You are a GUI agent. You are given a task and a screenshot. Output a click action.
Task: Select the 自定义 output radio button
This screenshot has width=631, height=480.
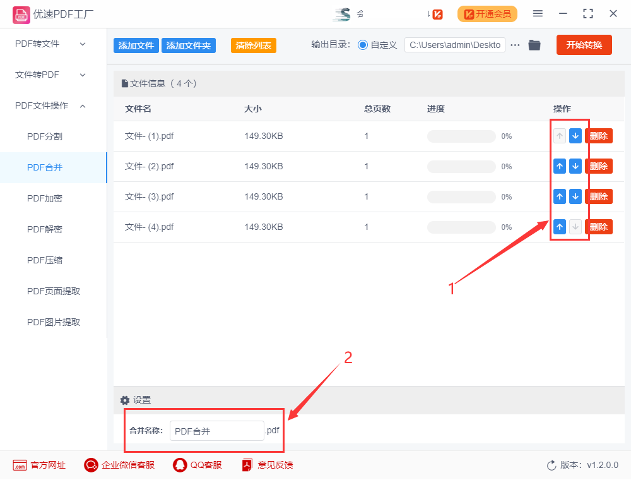point(363,45)
